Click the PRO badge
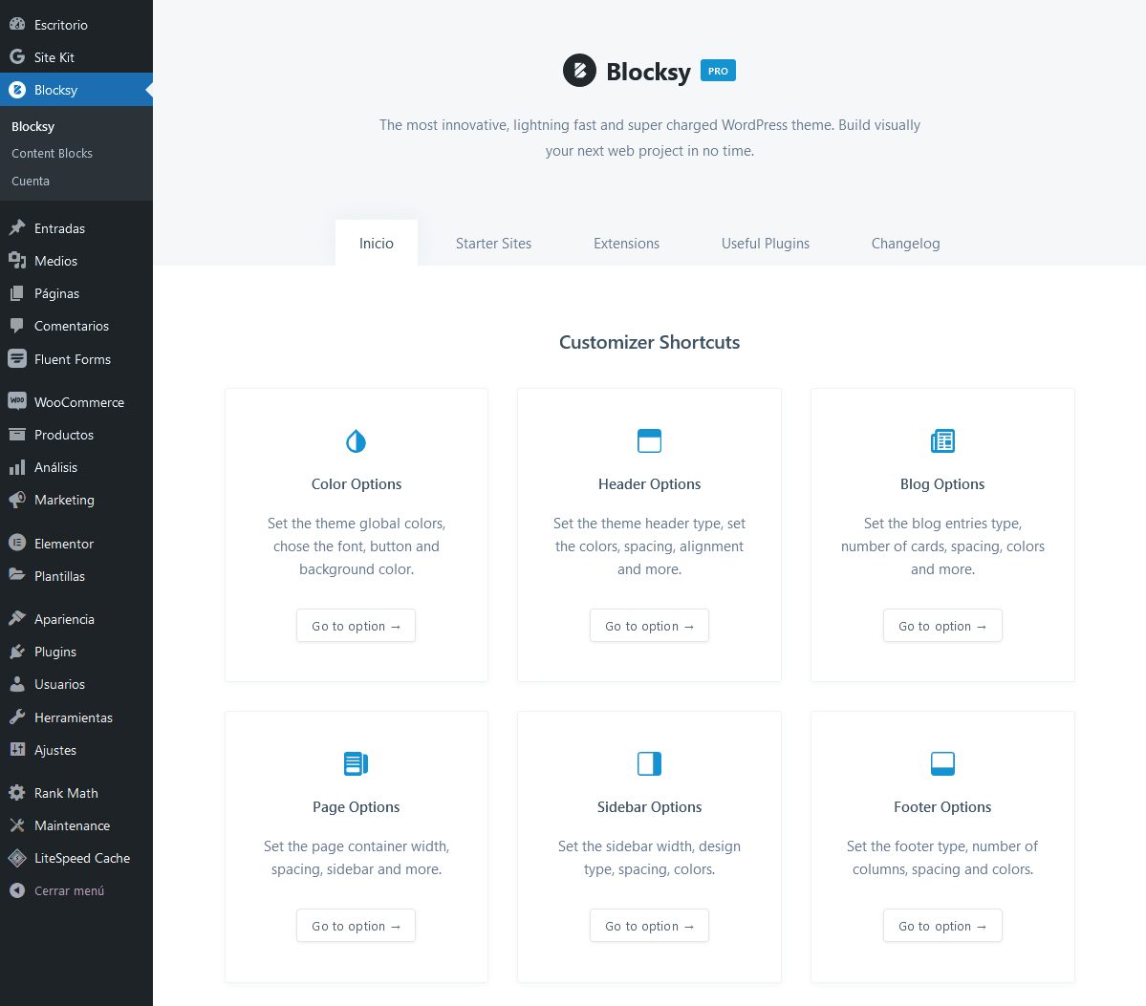This screenshot has height=1006, width=1146. tap(718, 71)
